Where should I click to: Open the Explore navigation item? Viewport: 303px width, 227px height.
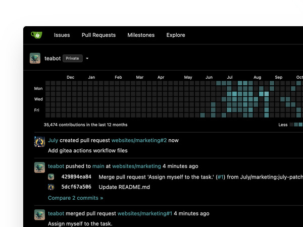coord(176,35)
